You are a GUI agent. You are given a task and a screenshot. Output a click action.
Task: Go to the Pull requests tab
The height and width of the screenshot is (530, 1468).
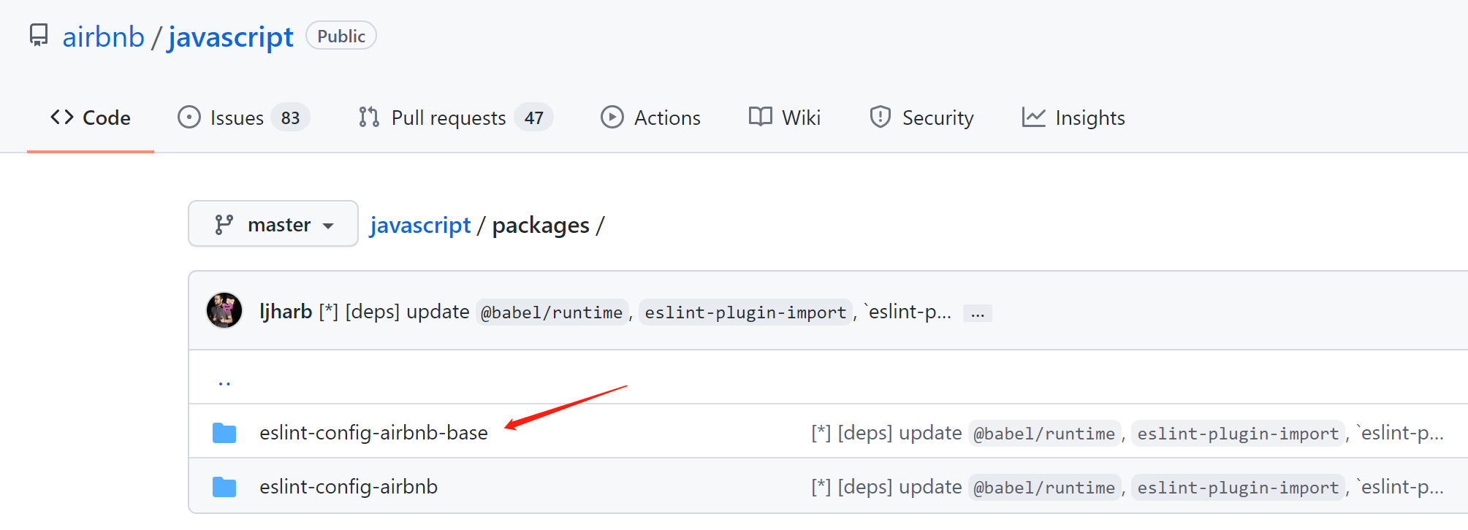448,118
